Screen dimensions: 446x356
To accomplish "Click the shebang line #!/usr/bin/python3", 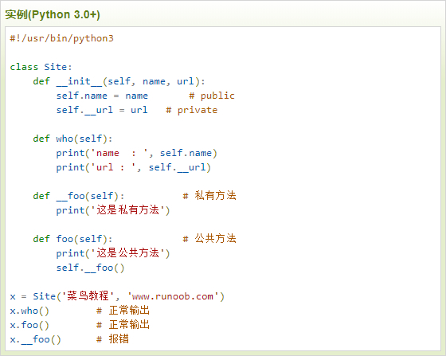I will tap(62, 38).
